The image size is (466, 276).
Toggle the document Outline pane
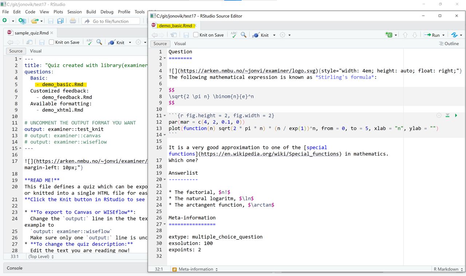click(x=449, y=44)
